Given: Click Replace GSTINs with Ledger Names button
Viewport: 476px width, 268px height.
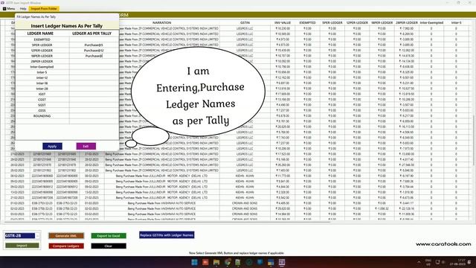Looking at the screenshot, I should [167, 235].
